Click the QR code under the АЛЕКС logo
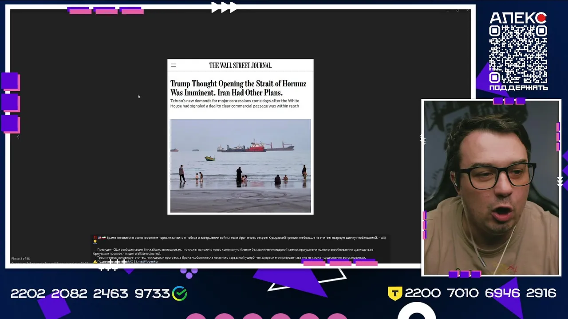This screenshot has width=568, height=319. [x=518, y=54]
